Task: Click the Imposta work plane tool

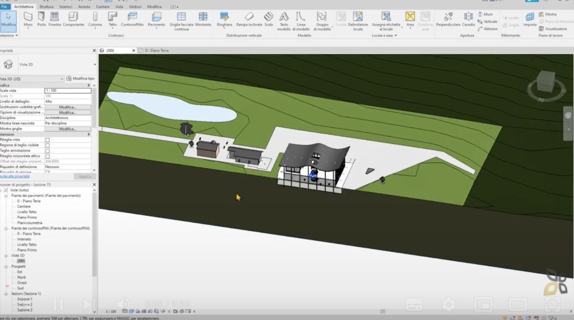Action: coord(530,19)
